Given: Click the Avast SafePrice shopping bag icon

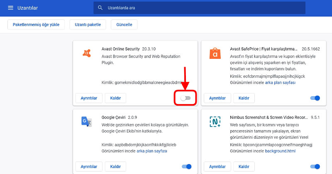Looking at the screenshot, I should (215, 53).
